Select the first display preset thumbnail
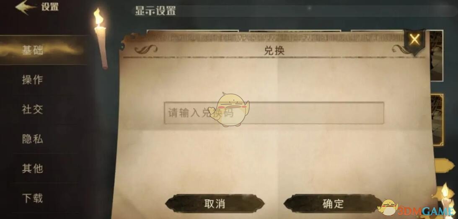The height and width of the screenshot is (219, 458). 192,31
